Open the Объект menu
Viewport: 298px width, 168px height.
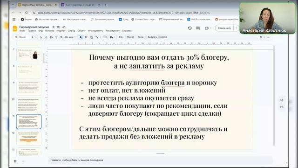click(x=81, y=31)
